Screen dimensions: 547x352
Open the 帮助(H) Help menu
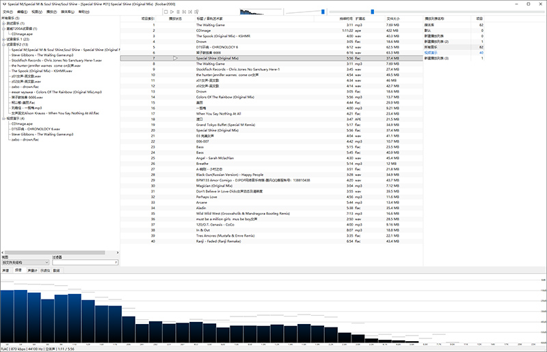coord(83,12)
